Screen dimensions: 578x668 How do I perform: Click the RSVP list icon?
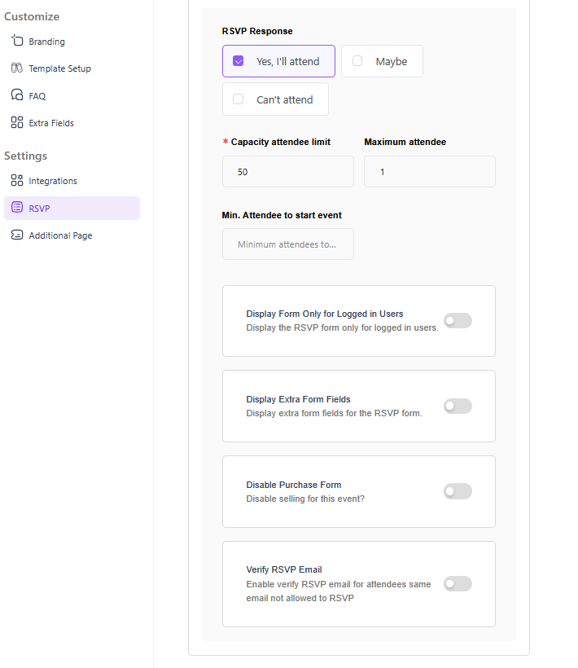(16, 208)
